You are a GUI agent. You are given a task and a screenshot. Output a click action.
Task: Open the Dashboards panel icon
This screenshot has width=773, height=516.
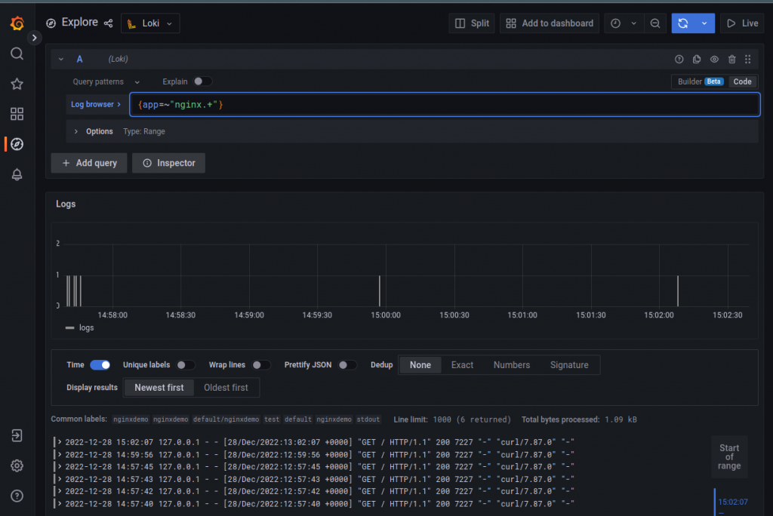[x=17, y=114]
